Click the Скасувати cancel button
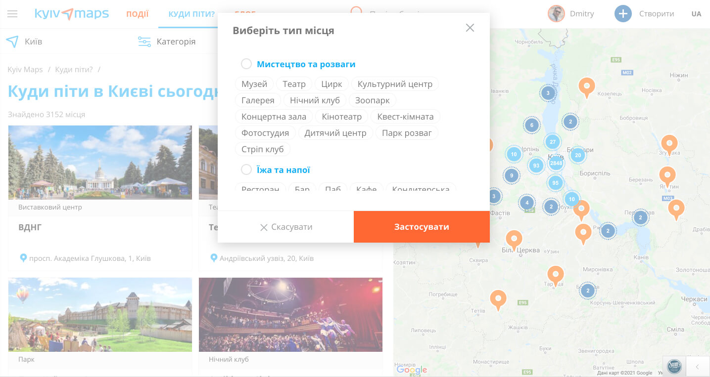Image resolution: width=710 pixels, height=377 pixels. tap(286, 227)
